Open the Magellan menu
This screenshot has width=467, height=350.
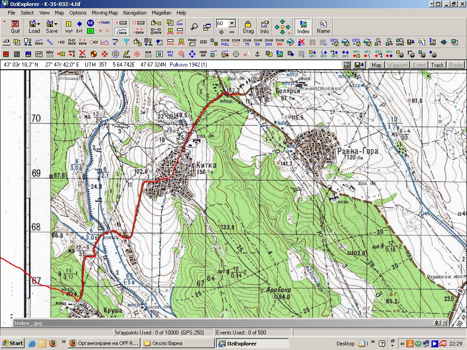(x=161, y=13)
